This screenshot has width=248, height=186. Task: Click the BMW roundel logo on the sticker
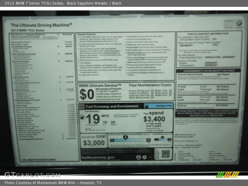(239, 23)
